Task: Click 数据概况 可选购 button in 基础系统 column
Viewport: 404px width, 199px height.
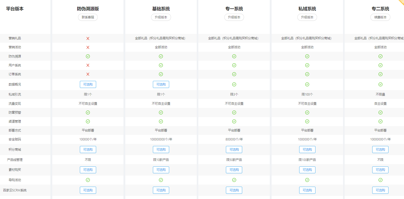Action: coord(161,84)
